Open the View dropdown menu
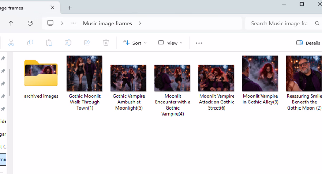322x174 pixels. pos(170,43)
